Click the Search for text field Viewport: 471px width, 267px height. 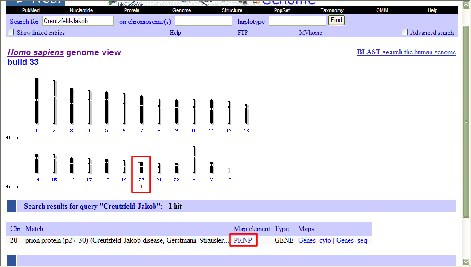click(x=78, y=21)
